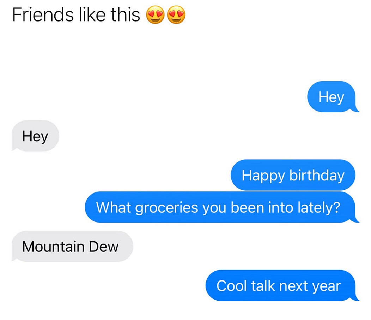Tap the 'Cool talk next year' message bubble
The height and width of the screenshot is (320, 371).
281,285
